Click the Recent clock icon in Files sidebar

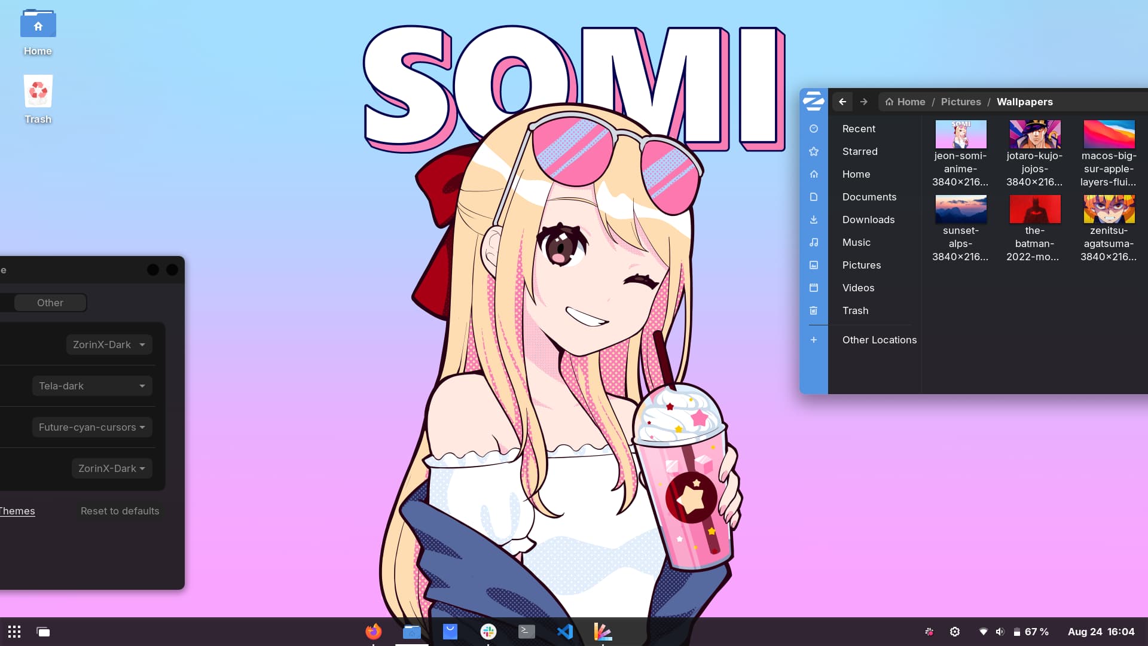pos(814,129)
